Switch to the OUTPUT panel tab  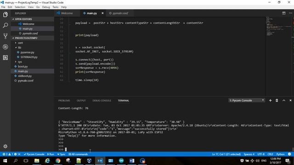(x=81, y=100)
